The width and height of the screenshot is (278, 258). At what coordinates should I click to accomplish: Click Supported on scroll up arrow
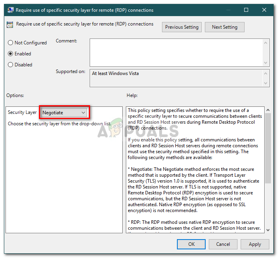[265, 73]
